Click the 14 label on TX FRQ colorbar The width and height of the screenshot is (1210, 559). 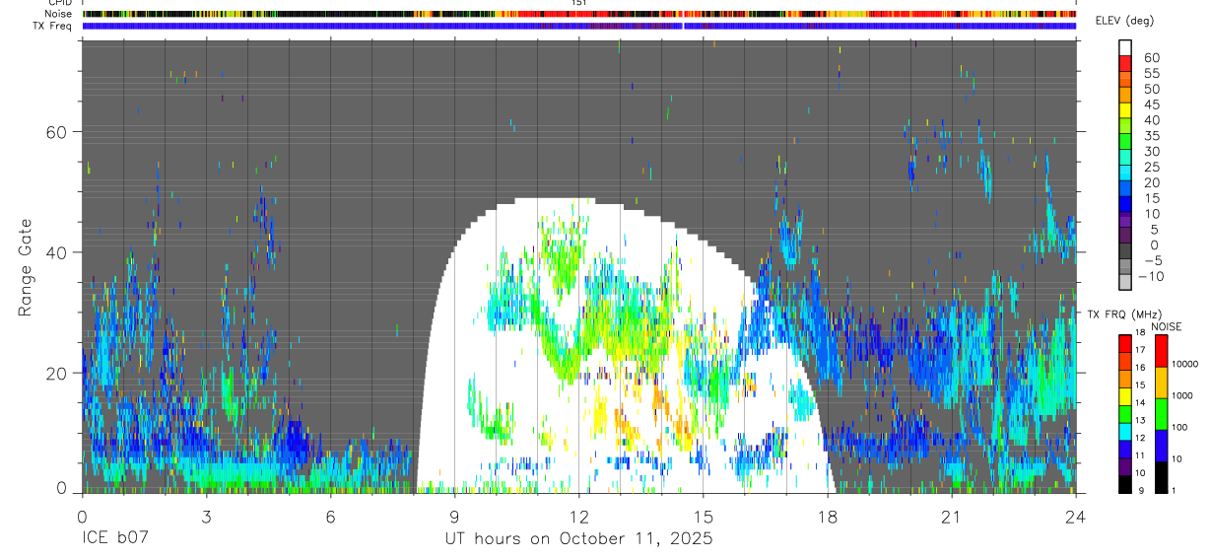1141,403
